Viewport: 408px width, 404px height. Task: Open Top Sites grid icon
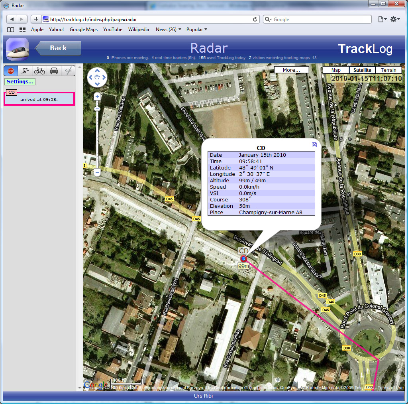pyautogui.click(x=22, y=30)
